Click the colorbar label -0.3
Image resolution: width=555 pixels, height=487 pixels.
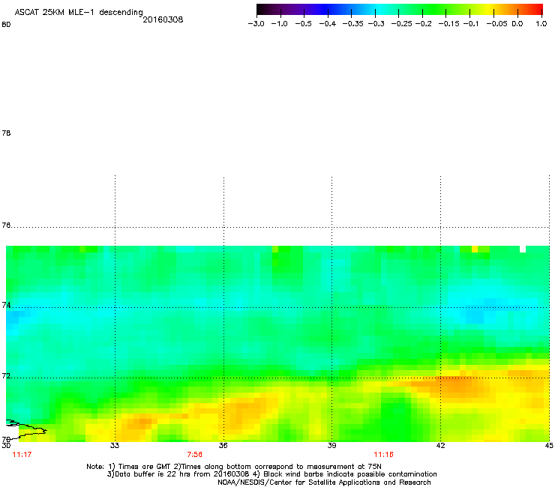tap(376, 24)
